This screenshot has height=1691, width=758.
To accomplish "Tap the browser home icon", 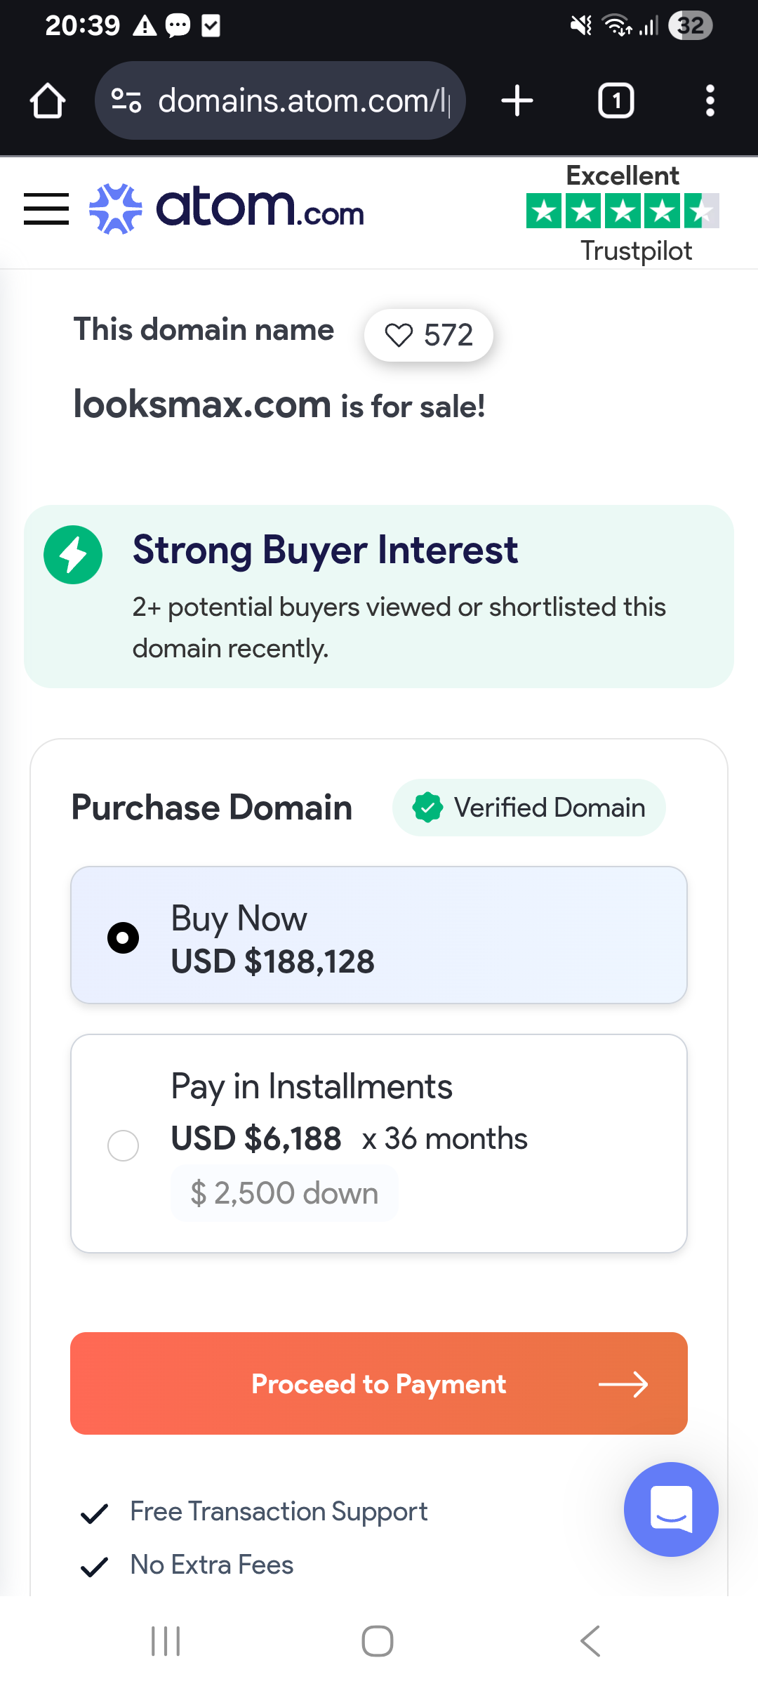I will coord(48,101).
